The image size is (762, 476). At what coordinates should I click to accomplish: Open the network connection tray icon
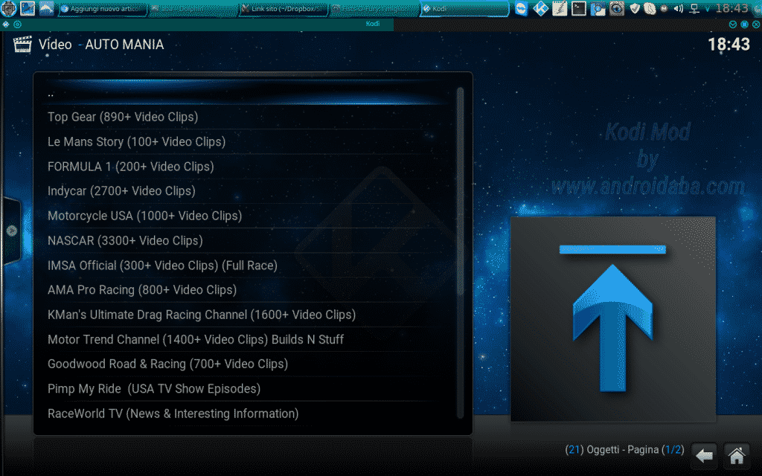pos(694,9)
